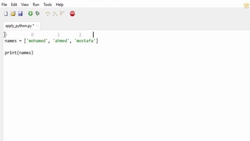Open a file with the folder icon
This screenshot has width=250, height=141.
[13, 14]
